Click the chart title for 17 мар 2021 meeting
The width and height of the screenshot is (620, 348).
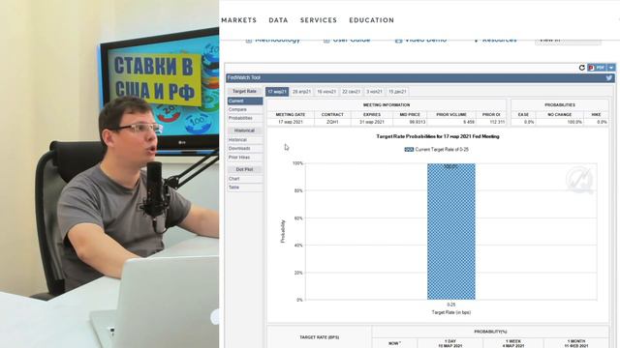pyautogui.click(x=438, y=136)
